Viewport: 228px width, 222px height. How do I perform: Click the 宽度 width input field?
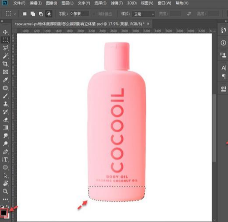click(176, 14)
